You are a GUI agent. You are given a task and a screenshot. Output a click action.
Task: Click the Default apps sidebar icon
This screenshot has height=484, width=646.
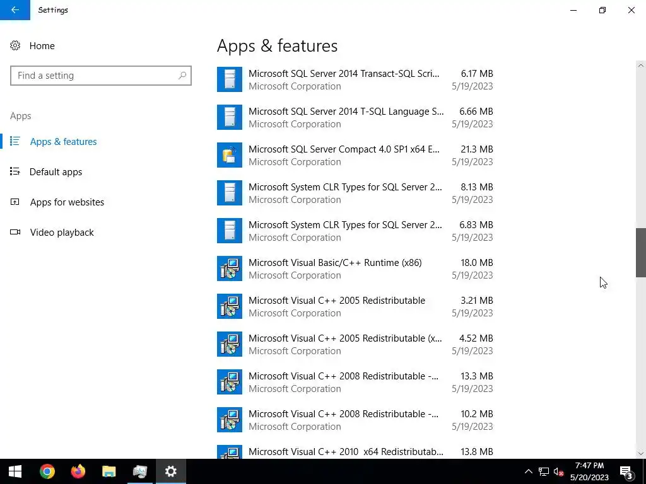15,171
